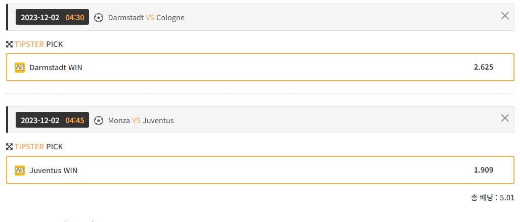Click the TIPSTER PICK label above Juventus WIN
This screenshot has height=222, width=520.
tap(38, 147)
